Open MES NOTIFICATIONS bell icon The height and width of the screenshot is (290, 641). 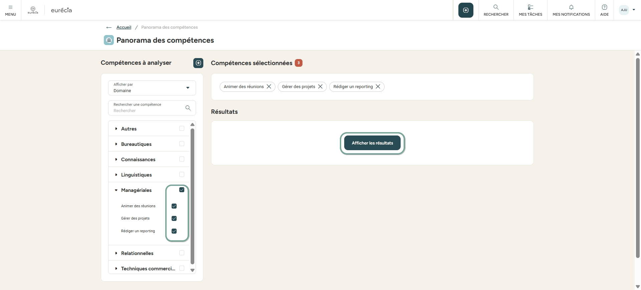click(x=571, y=7)
